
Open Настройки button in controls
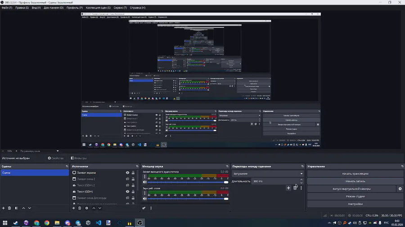355,204
